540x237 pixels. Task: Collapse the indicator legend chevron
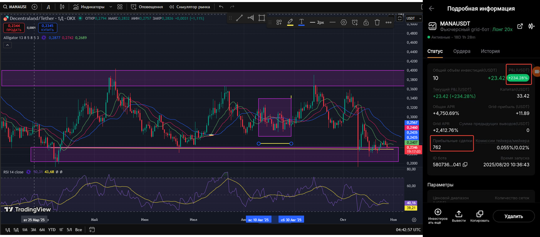7,45
